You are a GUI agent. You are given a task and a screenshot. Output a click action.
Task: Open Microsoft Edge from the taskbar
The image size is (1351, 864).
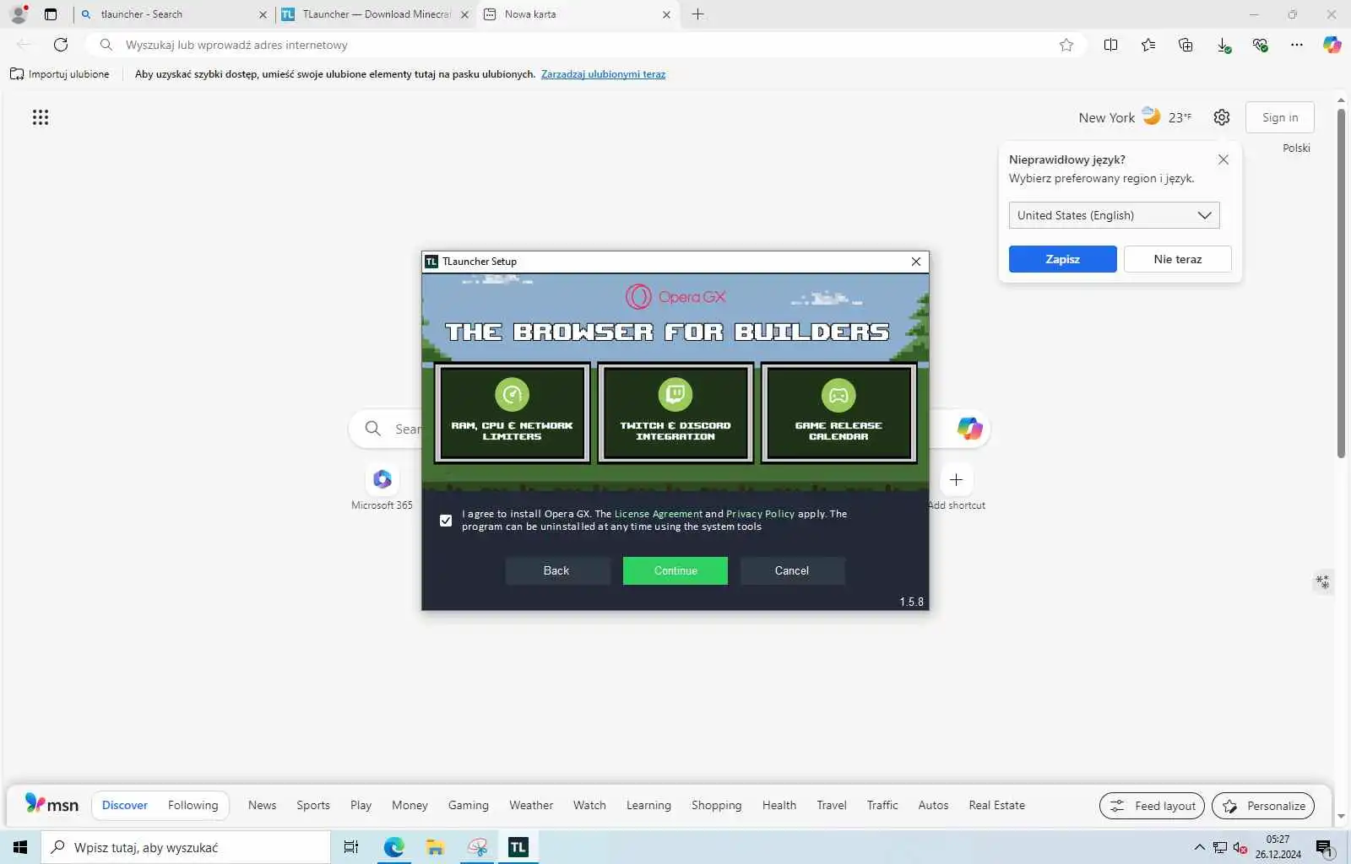(x=393, y=847)
